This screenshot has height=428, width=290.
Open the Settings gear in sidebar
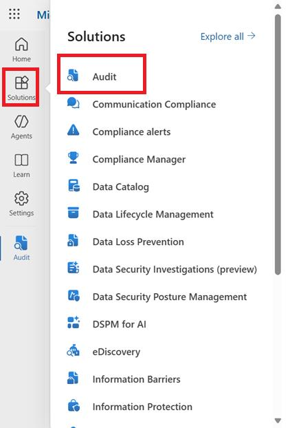(x=21, y=198)
